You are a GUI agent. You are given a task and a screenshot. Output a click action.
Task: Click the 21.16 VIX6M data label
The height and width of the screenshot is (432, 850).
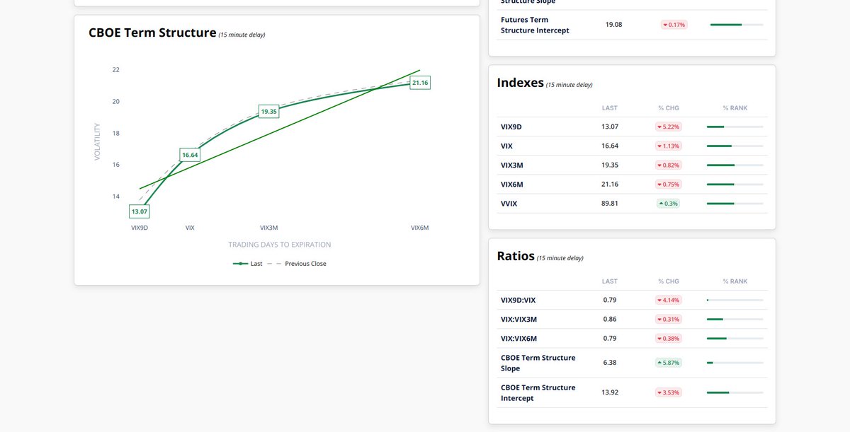(x=420, y=83)
